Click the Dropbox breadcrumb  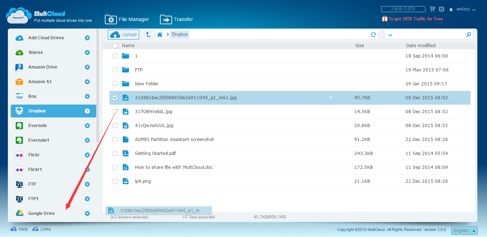point(180,35)
